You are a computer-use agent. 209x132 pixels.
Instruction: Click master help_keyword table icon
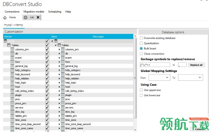click(x=12, y=74)
